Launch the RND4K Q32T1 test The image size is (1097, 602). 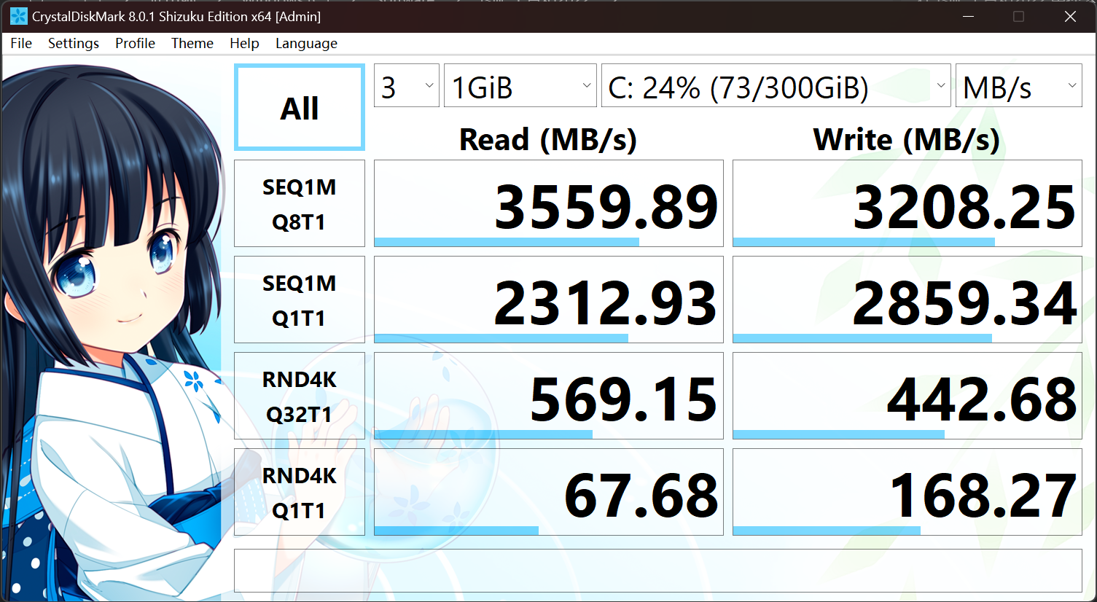tap(300, 396)
